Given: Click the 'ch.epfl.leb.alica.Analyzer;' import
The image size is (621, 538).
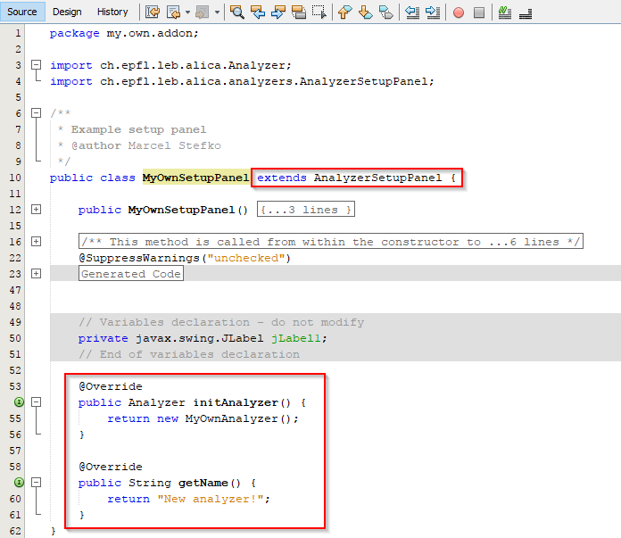Looking at the screenshot, I should click(195, 65).
